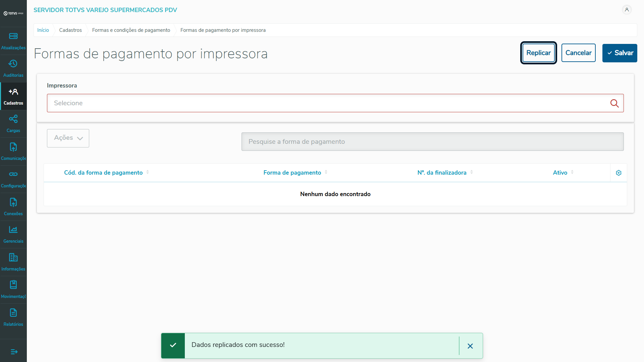644x362 pixels.
Task: Dismiss the success notification
Action: [470, 346]
